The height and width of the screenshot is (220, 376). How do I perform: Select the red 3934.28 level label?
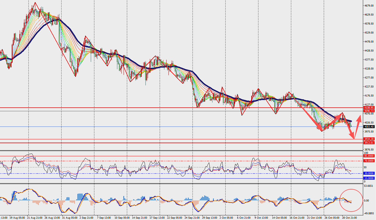[369, 139]
